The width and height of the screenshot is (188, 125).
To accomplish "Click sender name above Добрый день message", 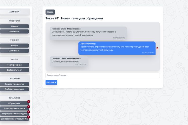I will click(66, 29).
